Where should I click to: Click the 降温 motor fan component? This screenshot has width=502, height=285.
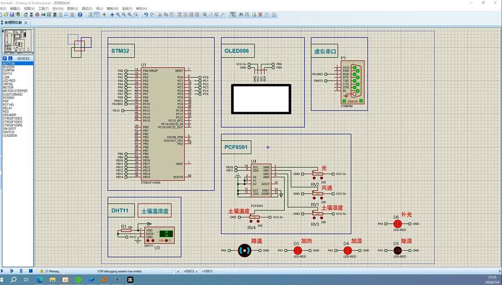tap(244, 250)
